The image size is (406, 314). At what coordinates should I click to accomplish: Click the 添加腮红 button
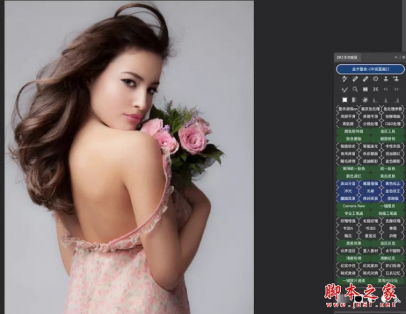(392, 154)
